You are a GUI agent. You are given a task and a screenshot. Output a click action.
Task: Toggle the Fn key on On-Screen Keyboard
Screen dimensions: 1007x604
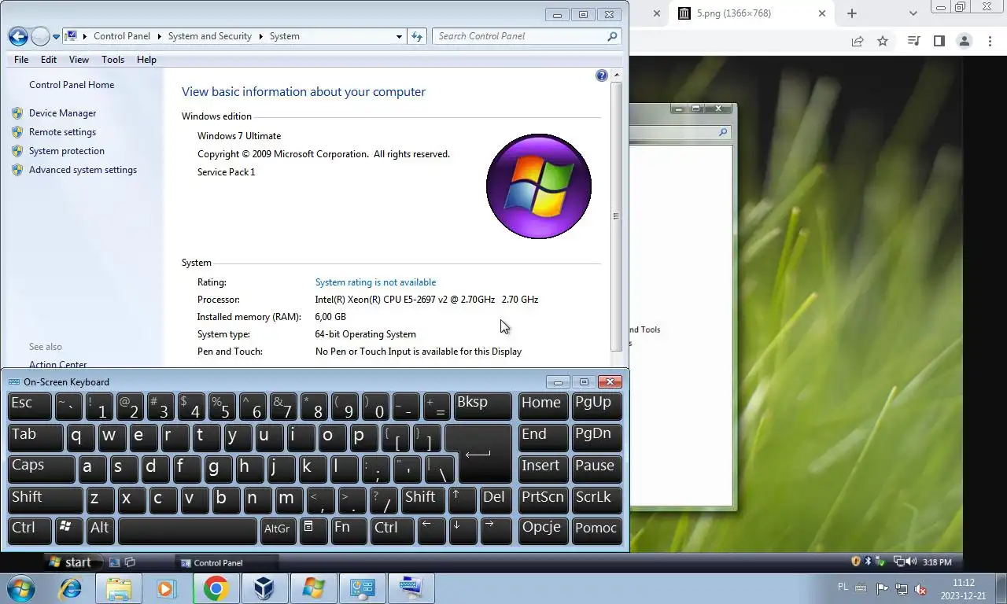(349, 531)
